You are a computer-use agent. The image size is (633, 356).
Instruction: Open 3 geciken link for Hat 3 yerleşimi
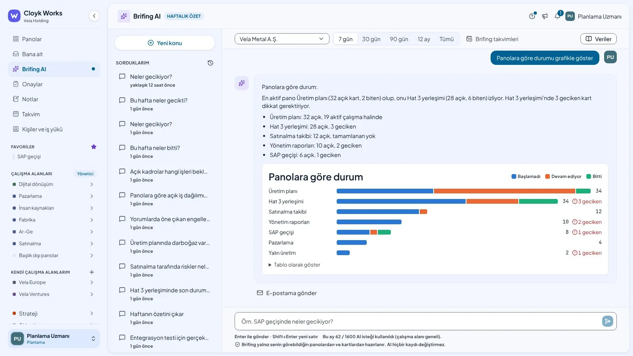coord(587,201)
